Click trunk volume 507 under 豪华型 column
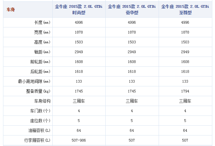 coord(132,140)
